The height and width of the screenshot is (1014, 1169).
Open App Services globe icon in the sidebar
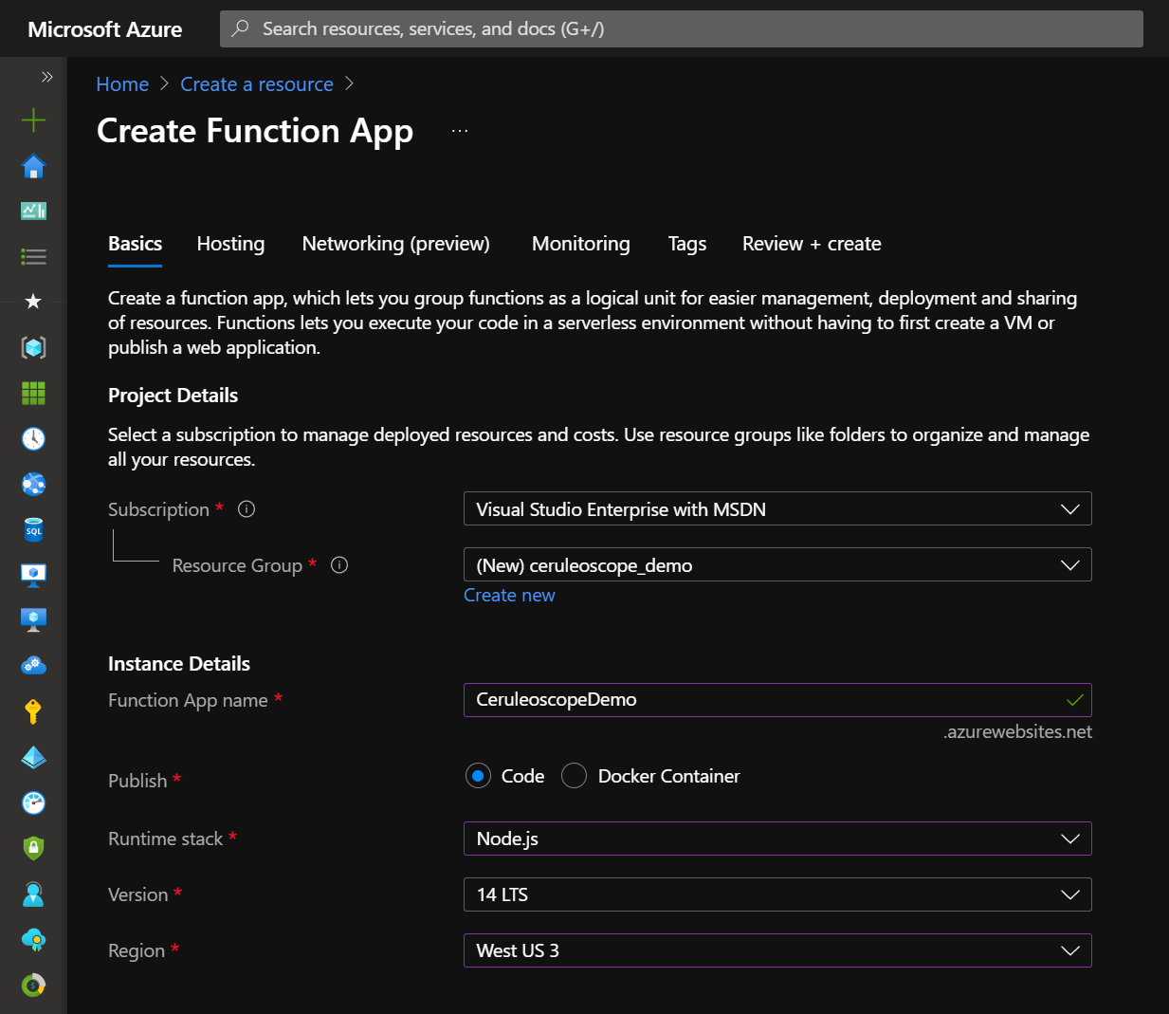[x=33, y=484]
